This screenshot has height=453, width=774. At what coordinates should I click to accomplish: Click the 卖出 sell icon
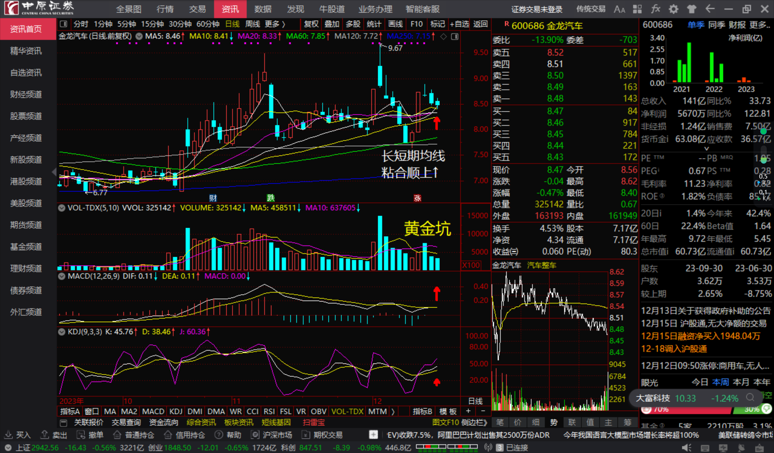45,435
